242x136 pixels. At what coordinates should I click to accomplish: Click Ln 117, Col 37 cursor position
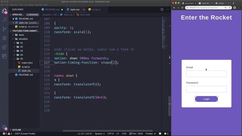(x=85, y=134)
